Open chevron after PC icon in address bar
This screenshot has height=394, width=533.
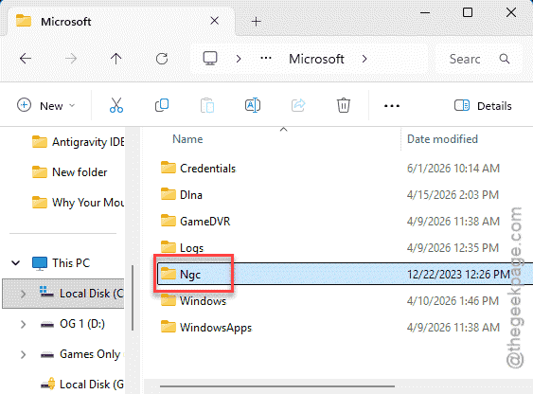pos(239,59)
